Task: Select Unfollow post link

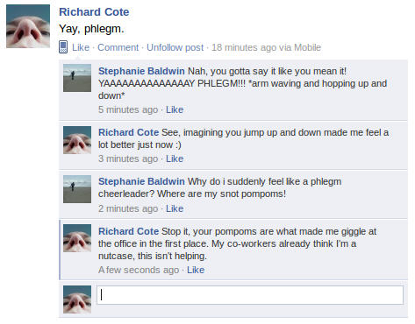Action: point(175,47)
